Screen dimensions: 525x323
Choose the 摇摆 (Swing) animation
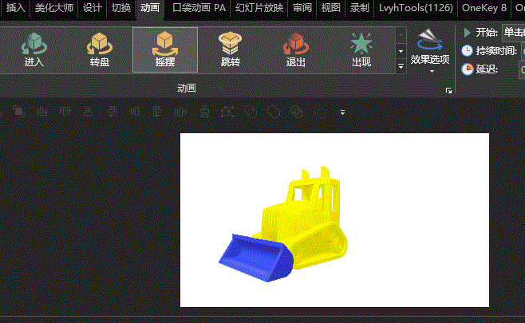pyautogui.click(x=165, y=49)
